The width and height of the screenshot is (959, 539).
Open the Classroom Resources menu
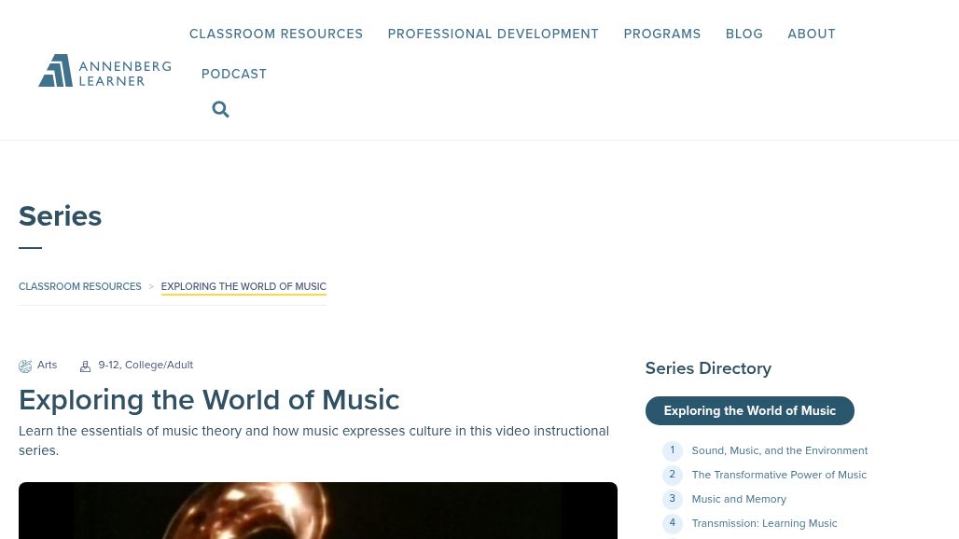point(276,35)
